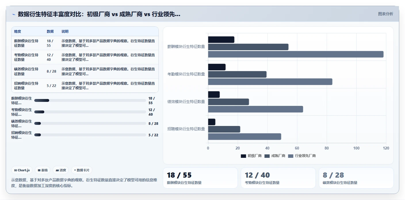
Task: Click the 成熟厂商 bar for 招聘模块 in chart
Action: click(224, 129)
